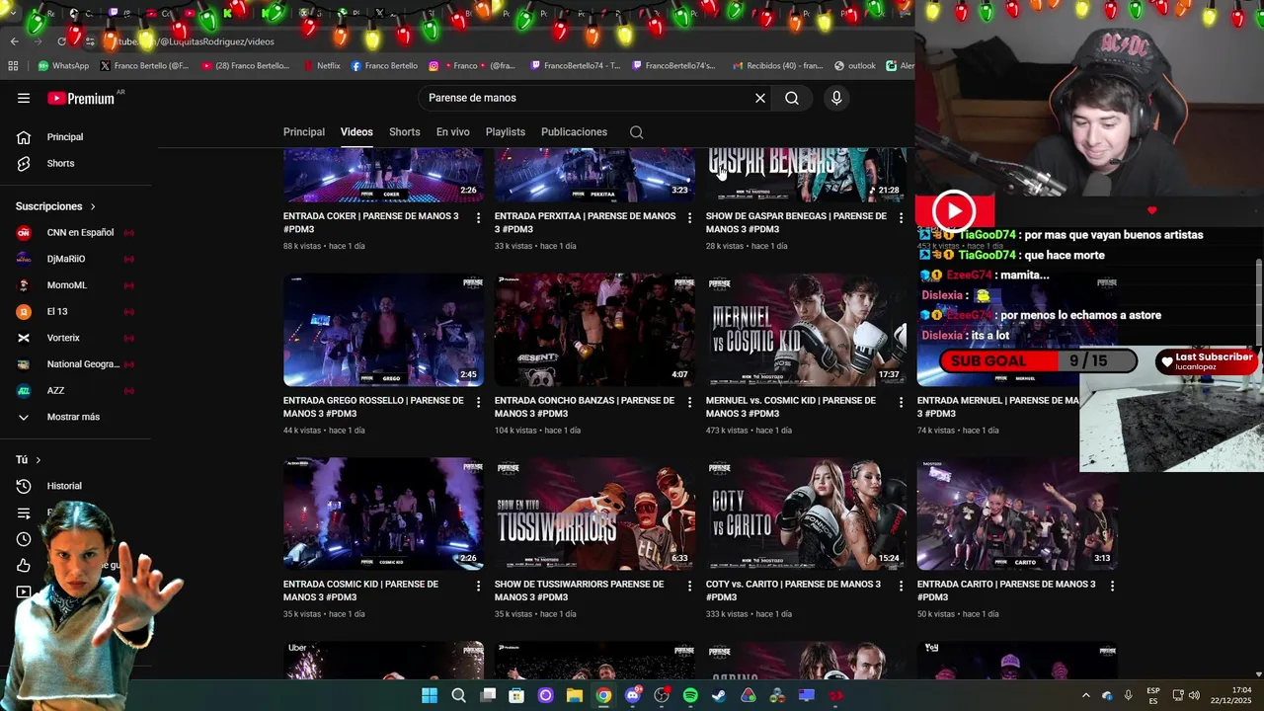
Task: Search within channel using the tab-bar magnifier
Action: (x=637, y=132)
